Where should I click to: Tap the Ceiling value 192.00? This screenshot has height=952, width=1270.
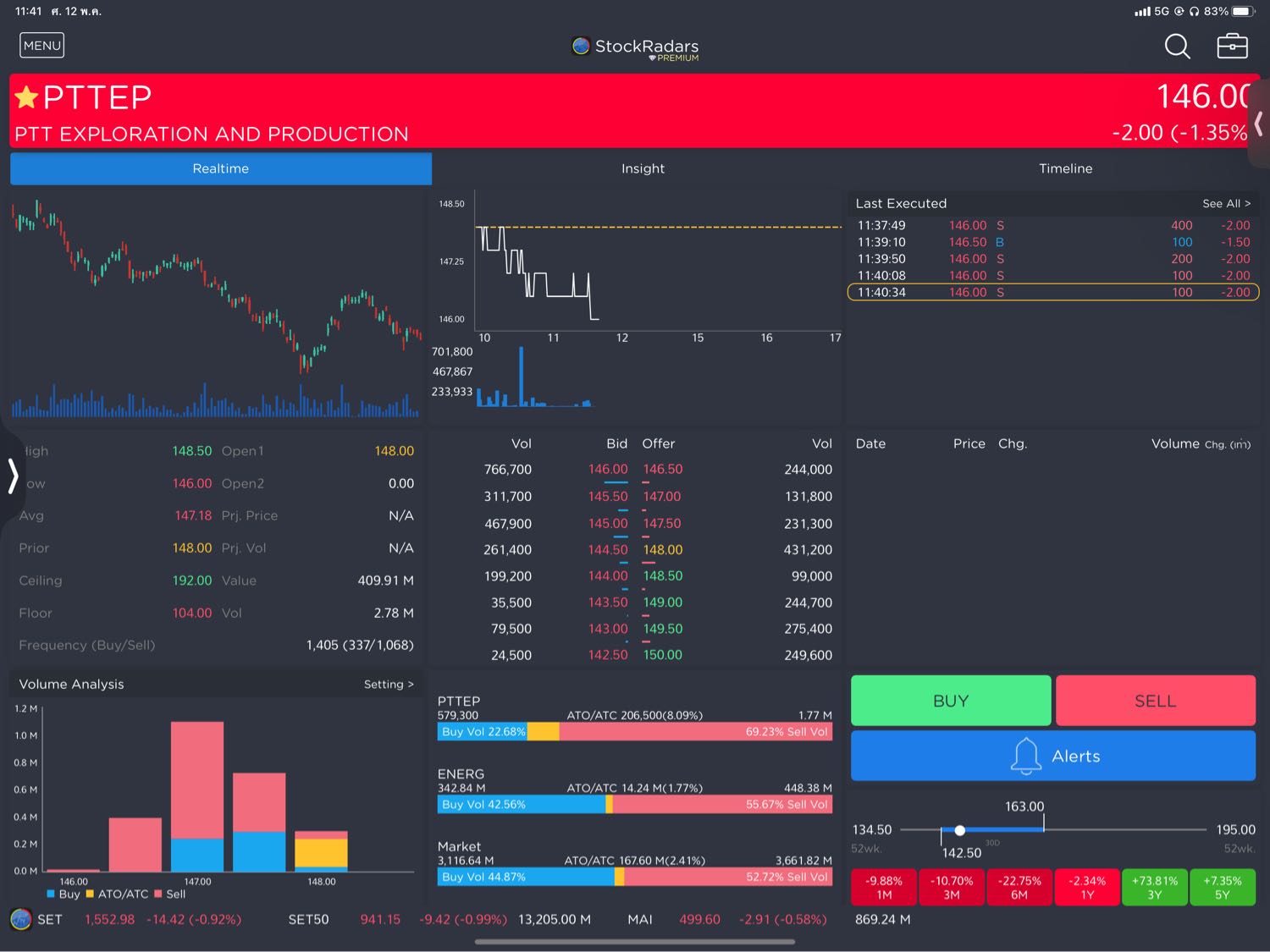click(x=192, y=581)
